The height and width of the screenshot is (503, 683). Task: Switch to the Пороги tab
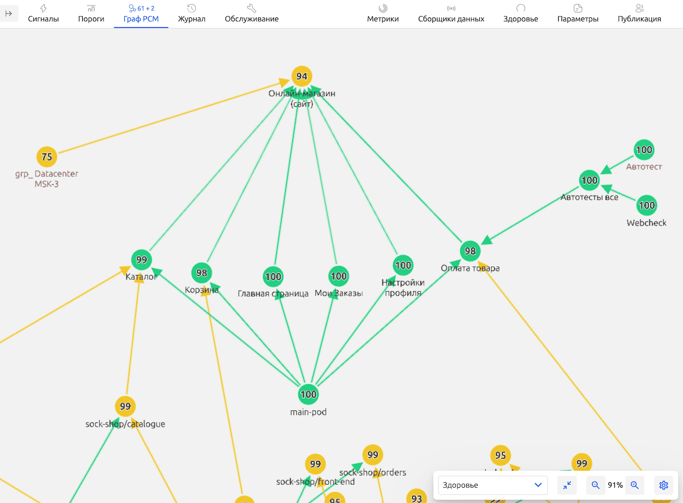pos(91,14)
